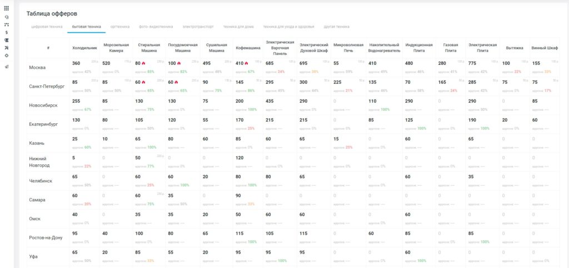Click the fire icon next to Кофемашина Москва value

pyautogui.click(x=246, y=63)
